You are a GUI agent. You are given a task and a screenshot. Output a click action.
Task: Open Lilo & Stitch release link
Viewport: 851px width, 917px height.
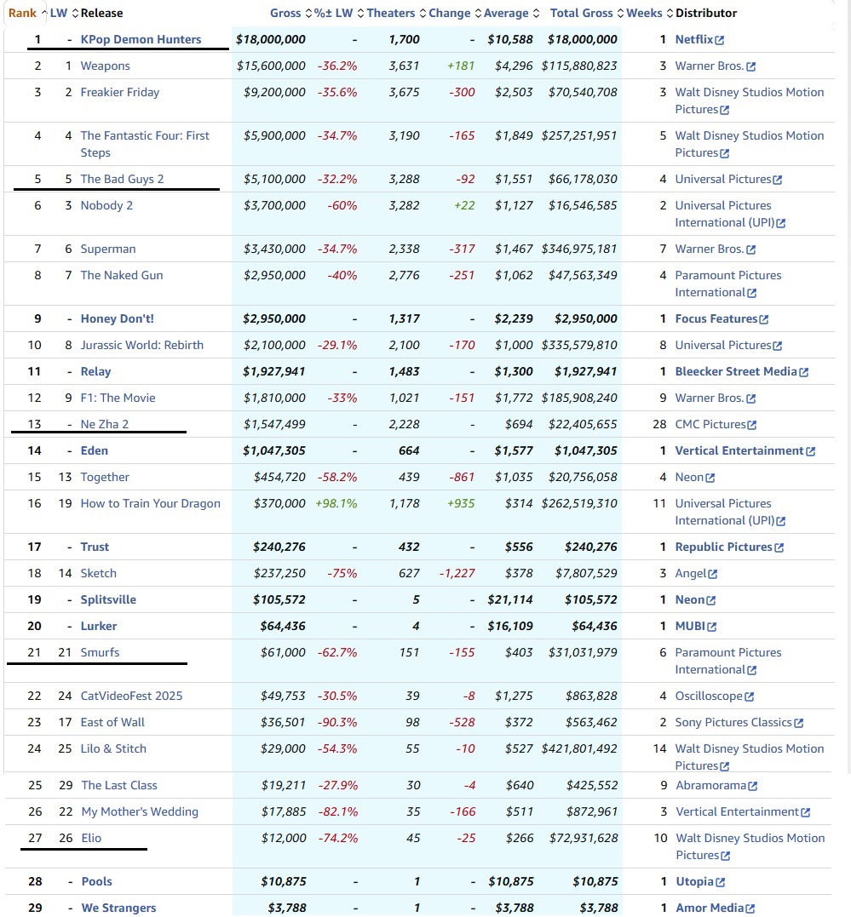click(113, 748)
